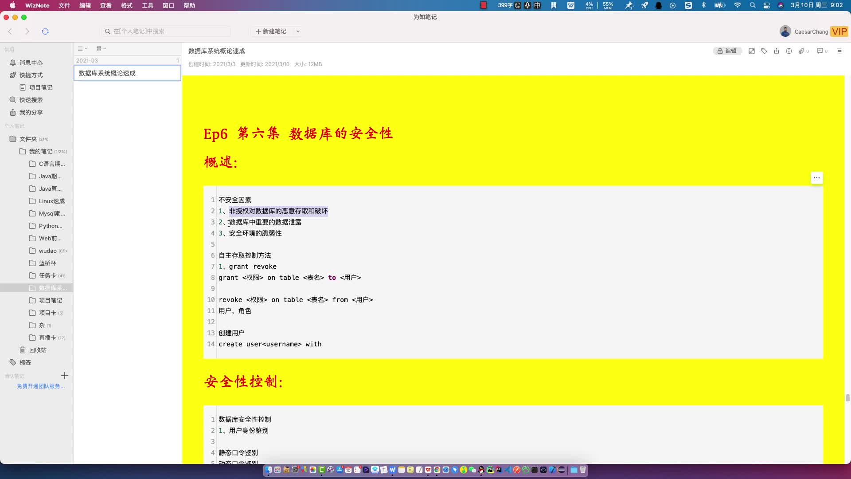The image size is (851, 479).
Task: Toggle note lock with 编辑 button
Action: pyautogui.click(x=727, y=51)
